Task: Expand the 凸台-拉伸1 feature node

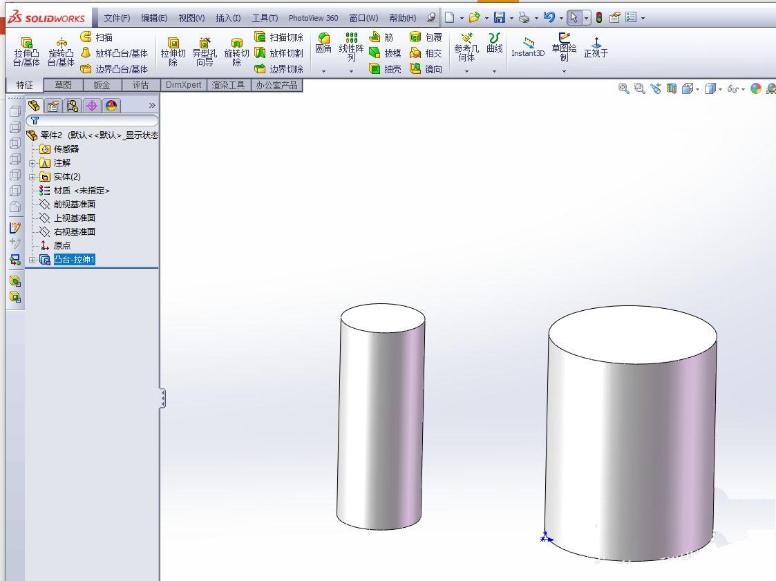Action: 32,260
